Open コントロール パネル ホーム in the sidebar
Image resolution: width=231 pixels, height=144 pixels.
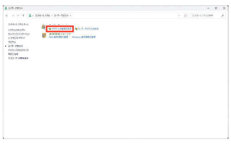[x=18, y=24]
